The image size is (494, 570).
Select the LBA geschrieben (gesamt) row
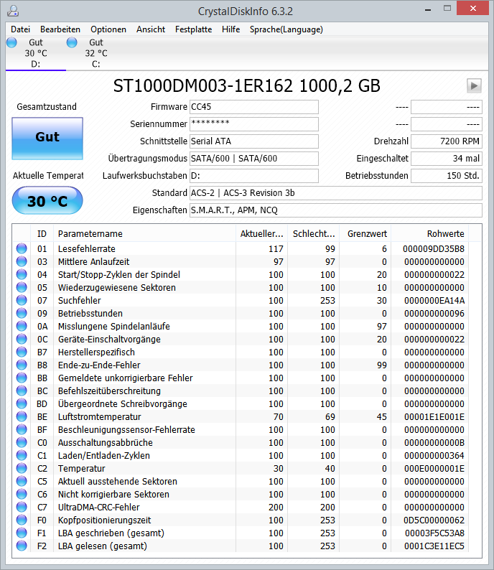coord(241,533)
